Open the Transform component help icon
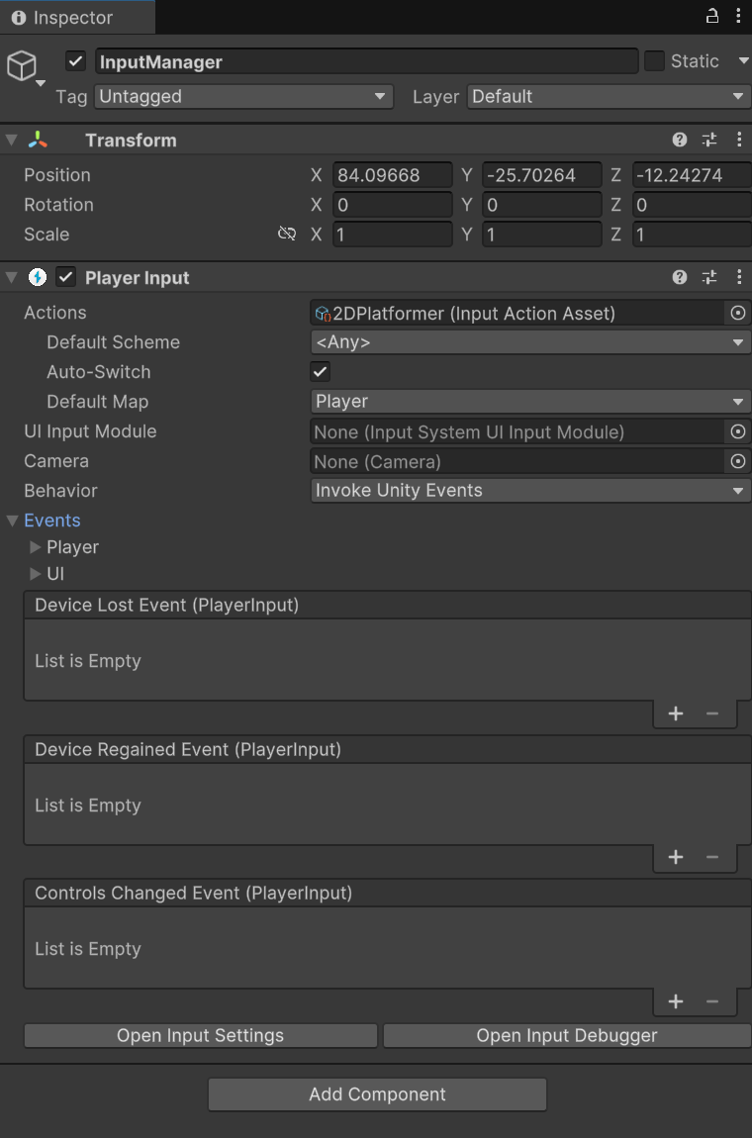752x1138 pixels. pos(680,140)
